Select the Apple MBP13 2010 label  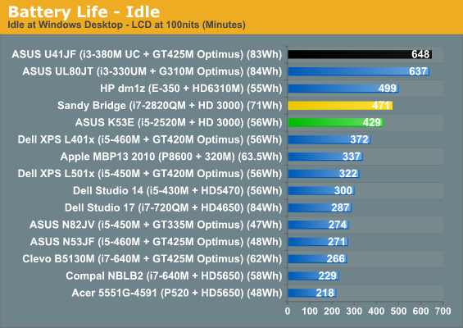(x=171, y=157)
